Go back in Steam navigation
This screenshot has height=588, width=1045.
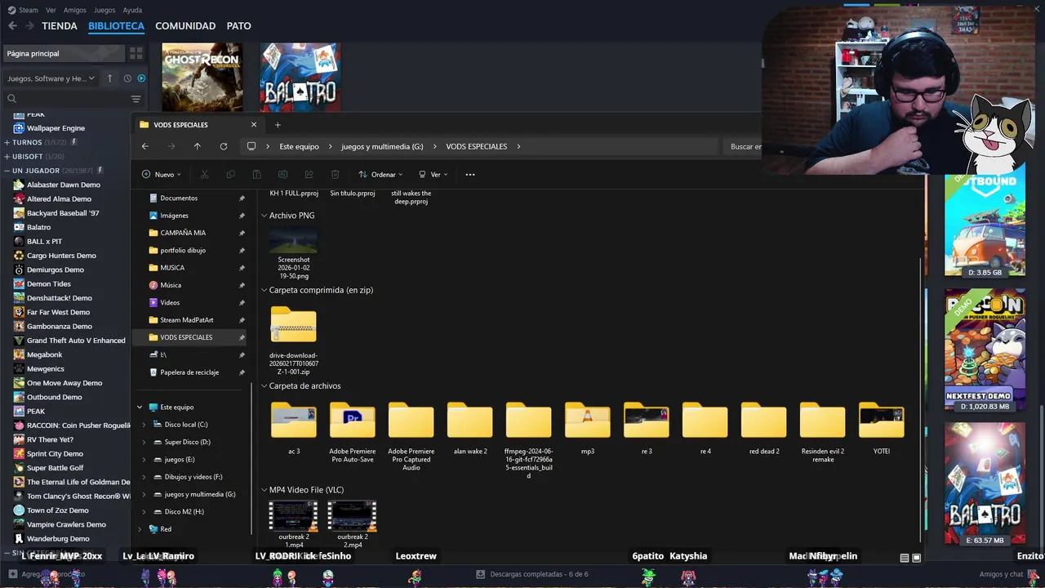pyautogui.click(x=12, y=26)
